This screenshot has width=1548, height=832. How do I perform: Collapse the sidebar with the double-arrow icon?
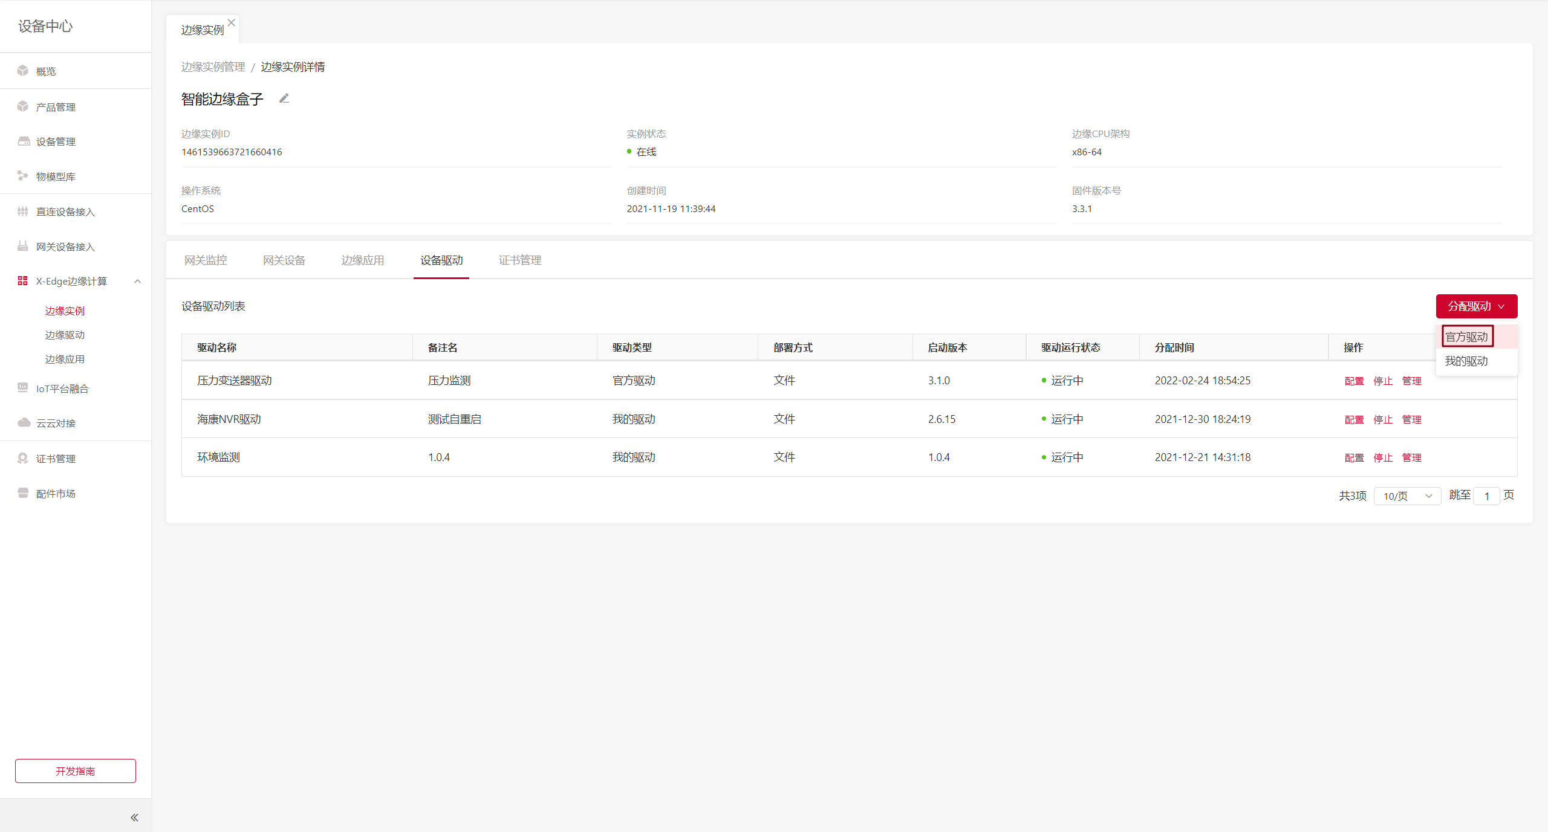(134, 817)
